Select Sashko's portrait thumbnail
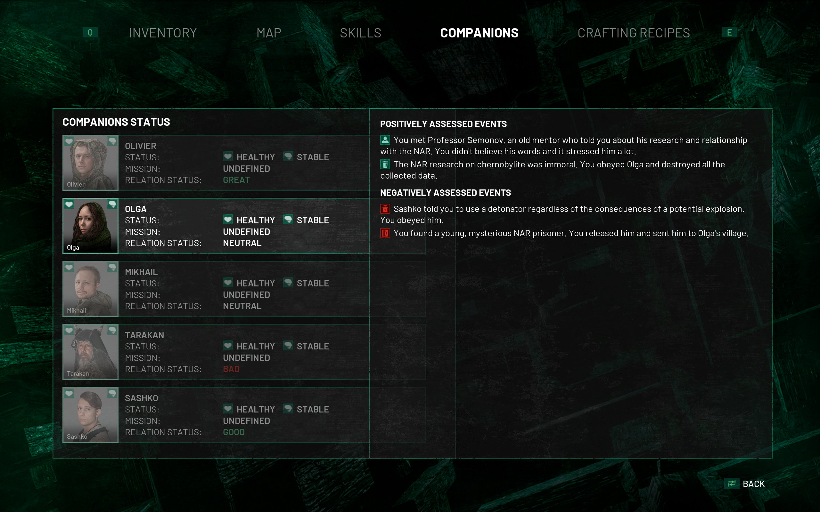 [90, 415]
